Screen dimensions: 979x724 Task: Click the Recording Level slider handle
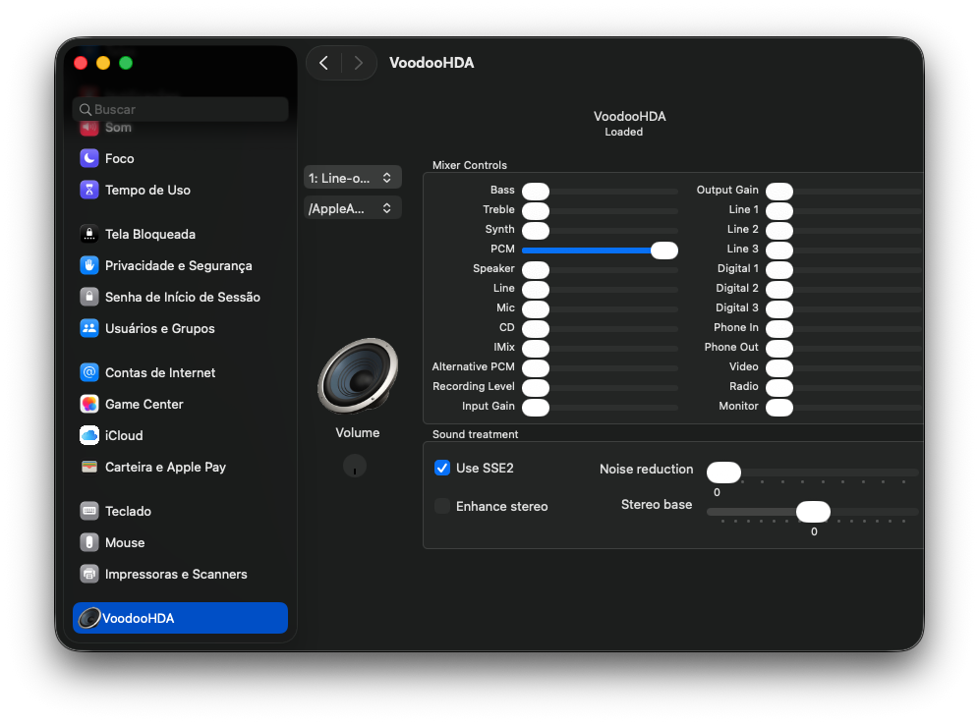coord(536,388)
